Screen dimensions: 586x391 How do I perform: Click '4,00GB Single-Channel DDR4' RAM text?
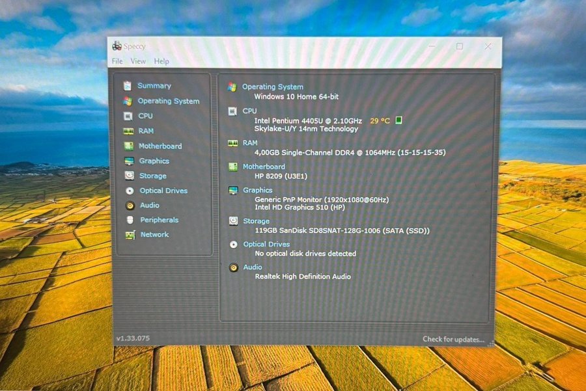point(350,152)
